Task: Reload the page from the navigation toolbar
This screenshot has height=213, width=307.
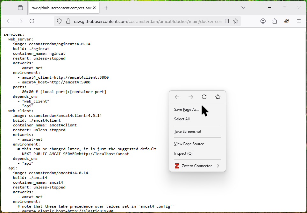Action: point(32,21)
